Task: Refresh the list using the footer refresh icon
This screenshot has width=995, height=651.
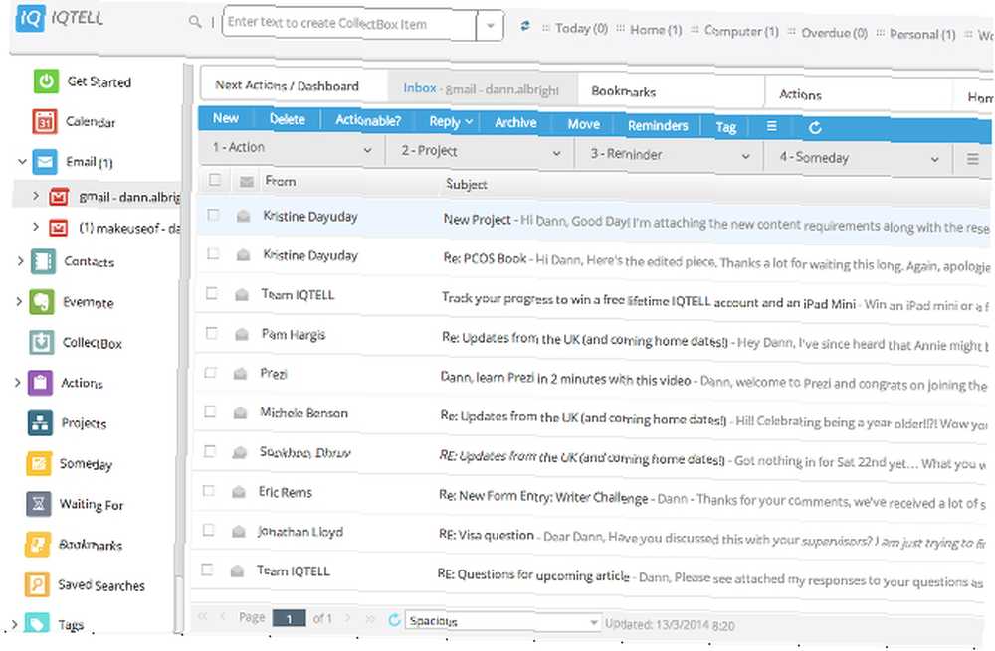Action: click(x=394, y=620)
